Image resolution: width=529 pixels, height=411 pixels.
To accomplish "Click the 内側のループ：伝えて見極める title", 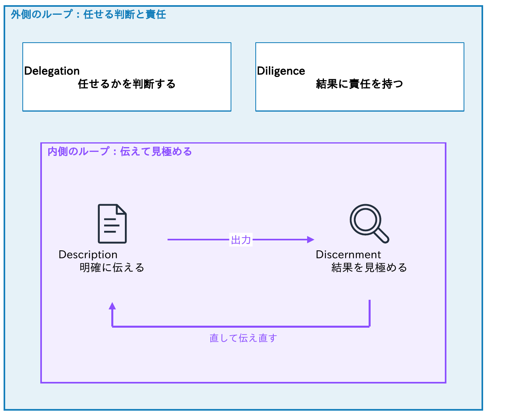I will (120, 151).
